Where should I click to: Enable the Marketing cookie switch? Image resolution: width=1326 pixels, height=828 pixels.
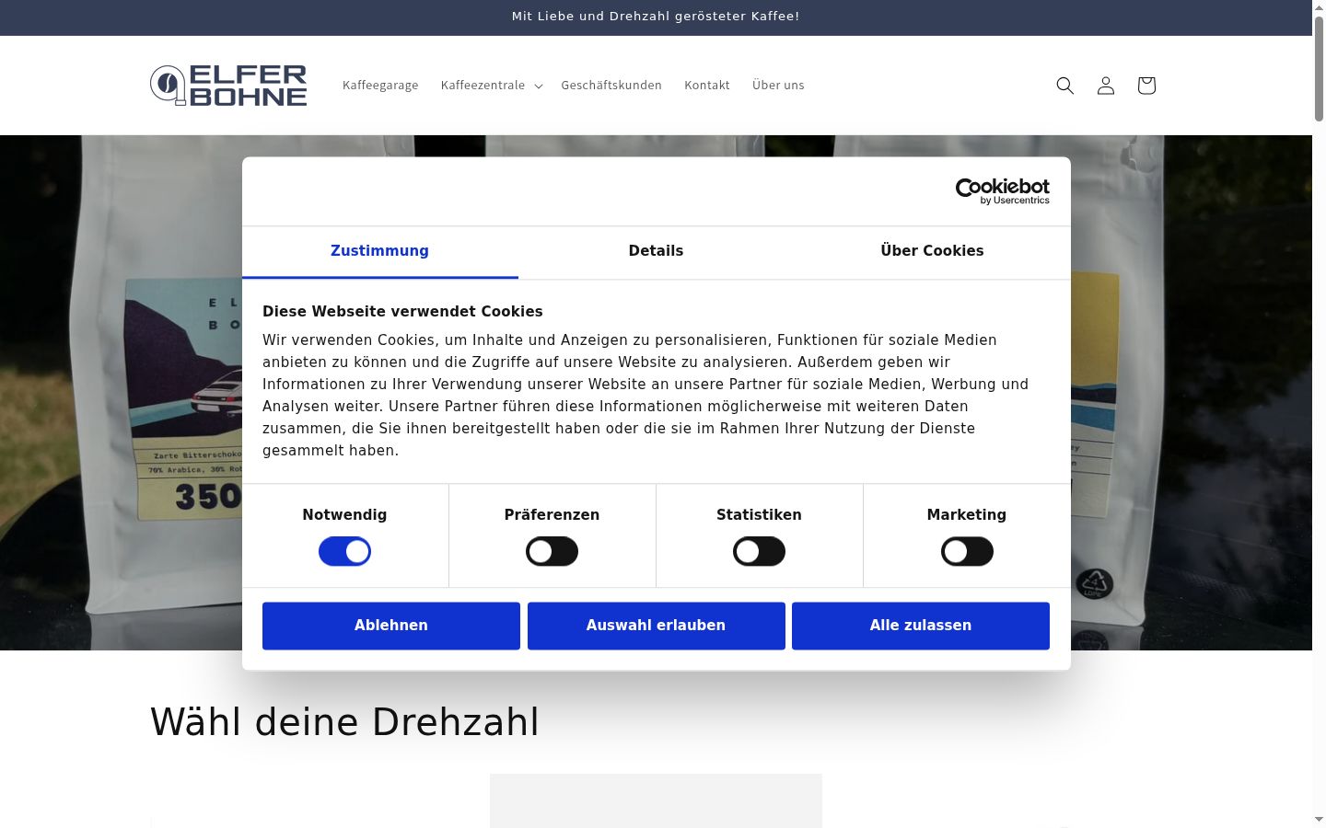[967, 552]
